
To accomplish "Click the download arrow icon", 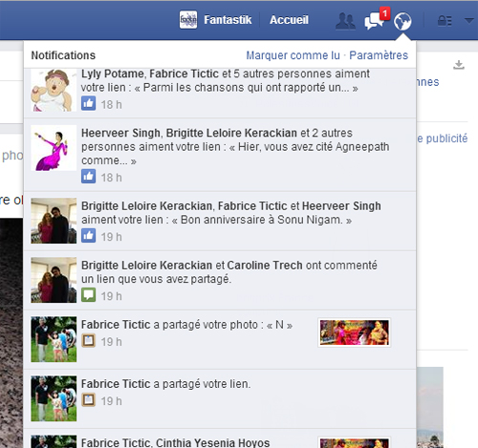I will [x=459, y=65].
